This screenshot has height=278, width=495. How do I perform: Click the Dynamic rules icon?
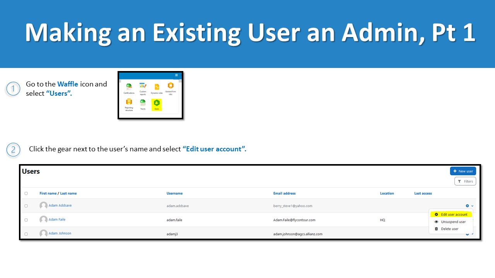point(157,86)
